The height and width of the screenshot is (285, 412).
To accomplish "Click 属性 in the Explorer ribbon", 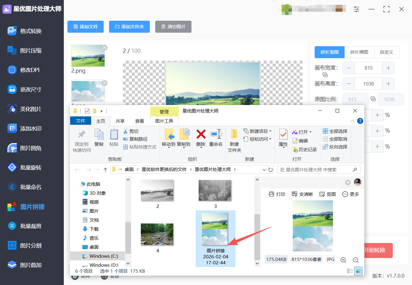I will pyautogui.click(x=283, y=138).
